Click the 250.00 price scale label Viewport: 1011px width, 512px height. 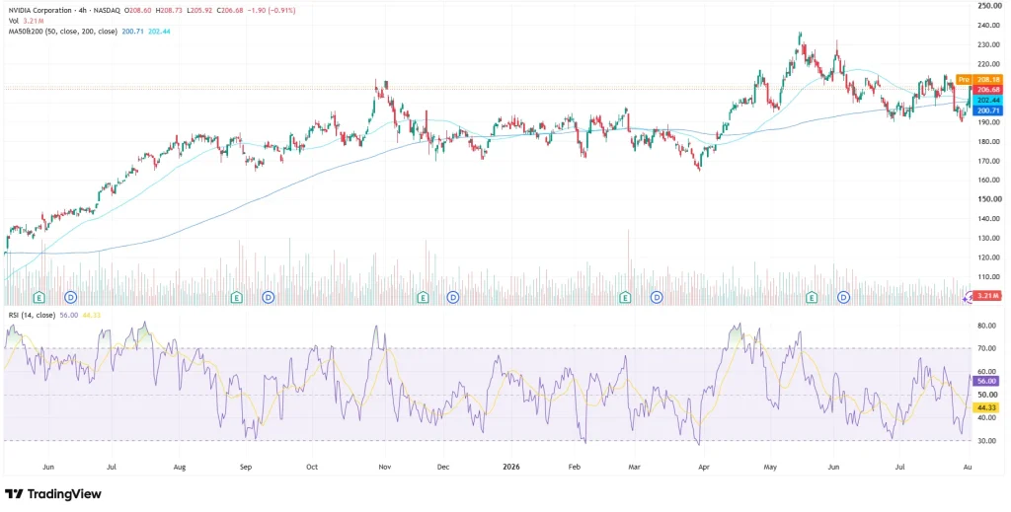pos(987,5)
